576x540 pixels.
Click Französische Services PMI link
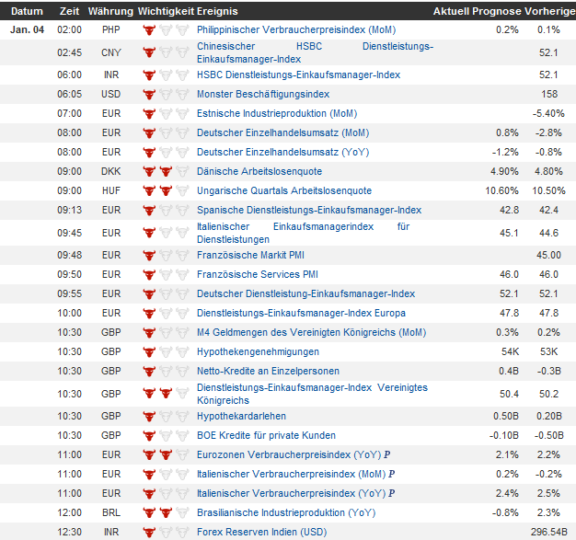[x=257, y=274]
